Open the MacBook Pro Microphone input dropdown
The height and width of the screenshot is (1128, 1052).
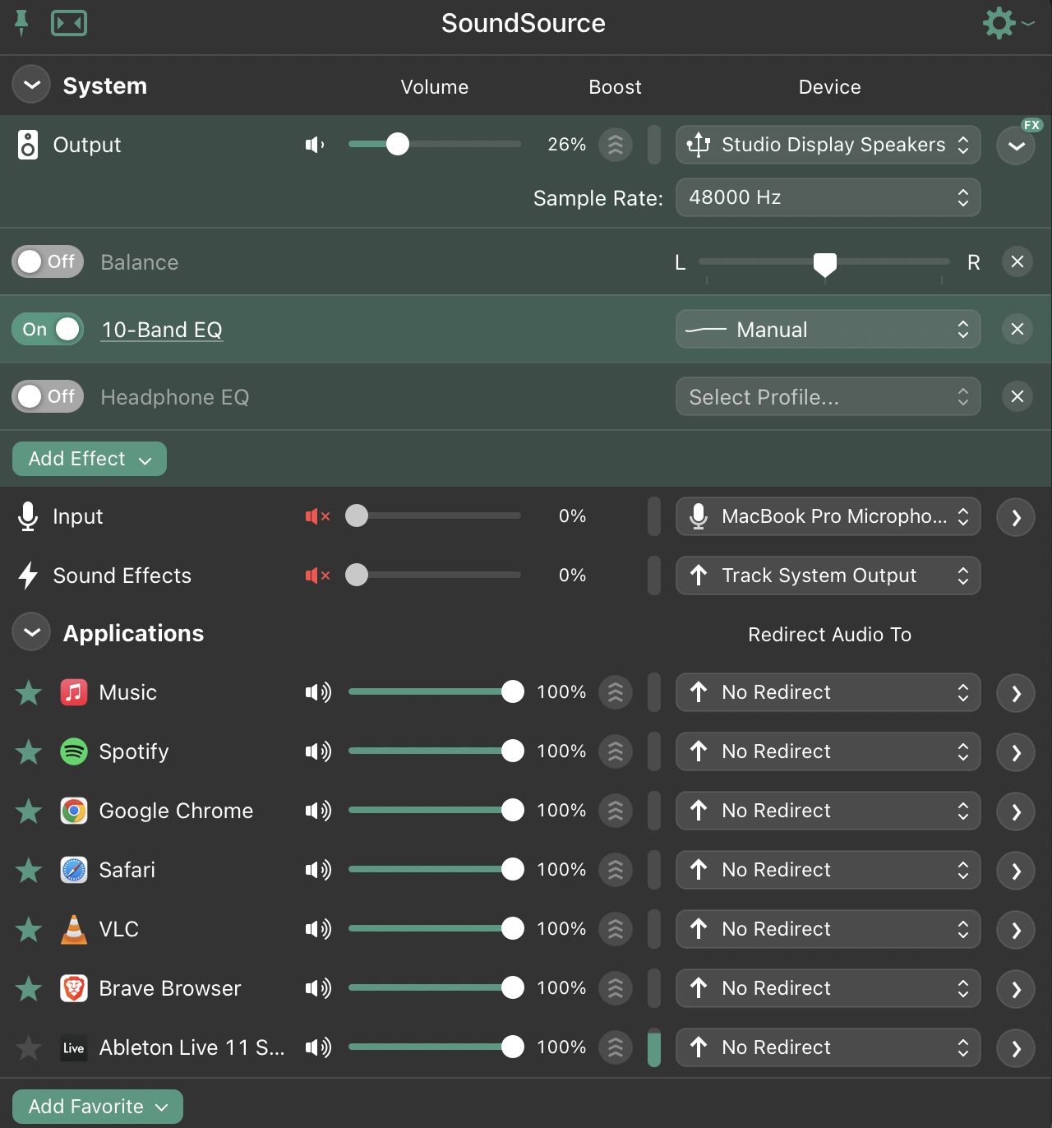(x=828, y=516)
